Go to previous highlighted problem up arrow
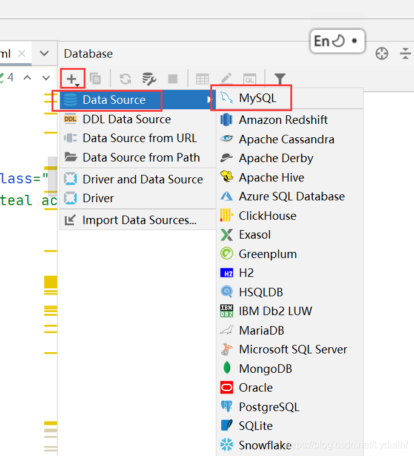Screen dimensions: 414x456 27,78
